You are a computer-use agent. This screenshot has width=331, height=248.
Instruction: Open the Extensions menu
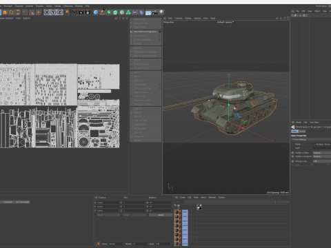coord(68,6)
